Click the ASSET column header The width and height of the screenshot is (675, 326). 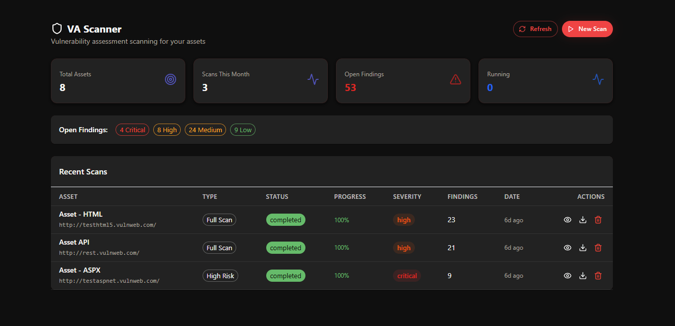click(68, 197)
